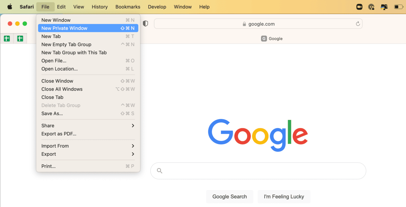Open the VPN lock status icon

point(371,7)
